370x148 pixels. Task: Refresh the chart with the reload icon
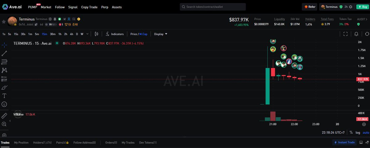367,34
